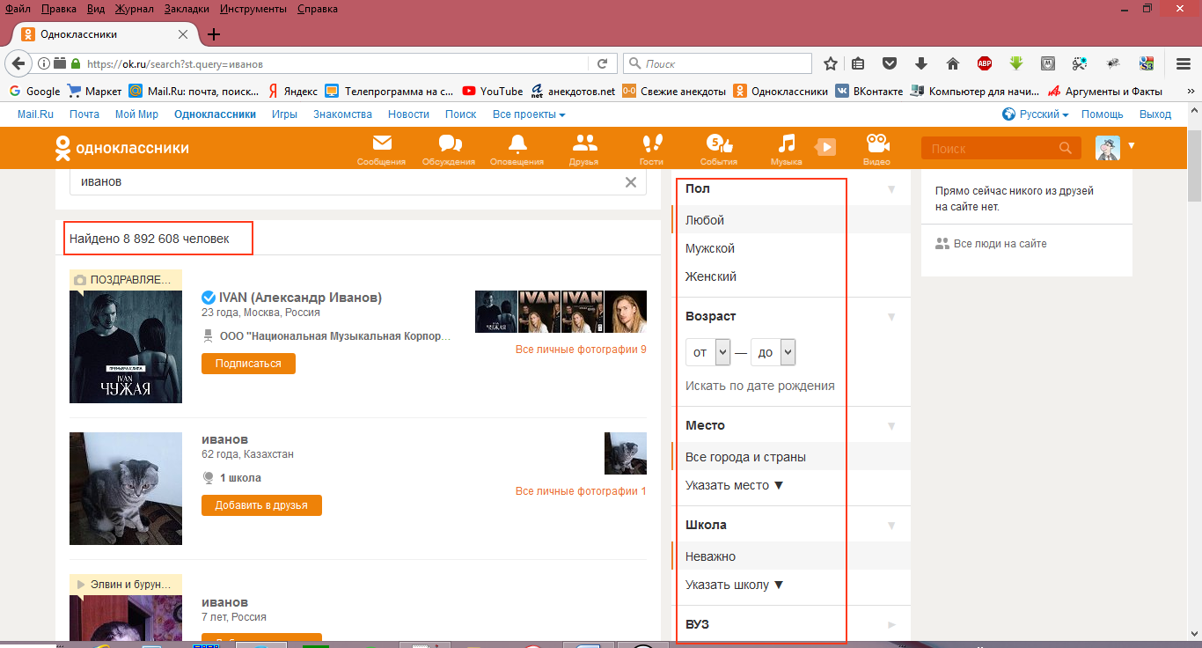The image size is (1202, 648).
Task: Open Русский language dropdown
Action: pos(1036,114)
